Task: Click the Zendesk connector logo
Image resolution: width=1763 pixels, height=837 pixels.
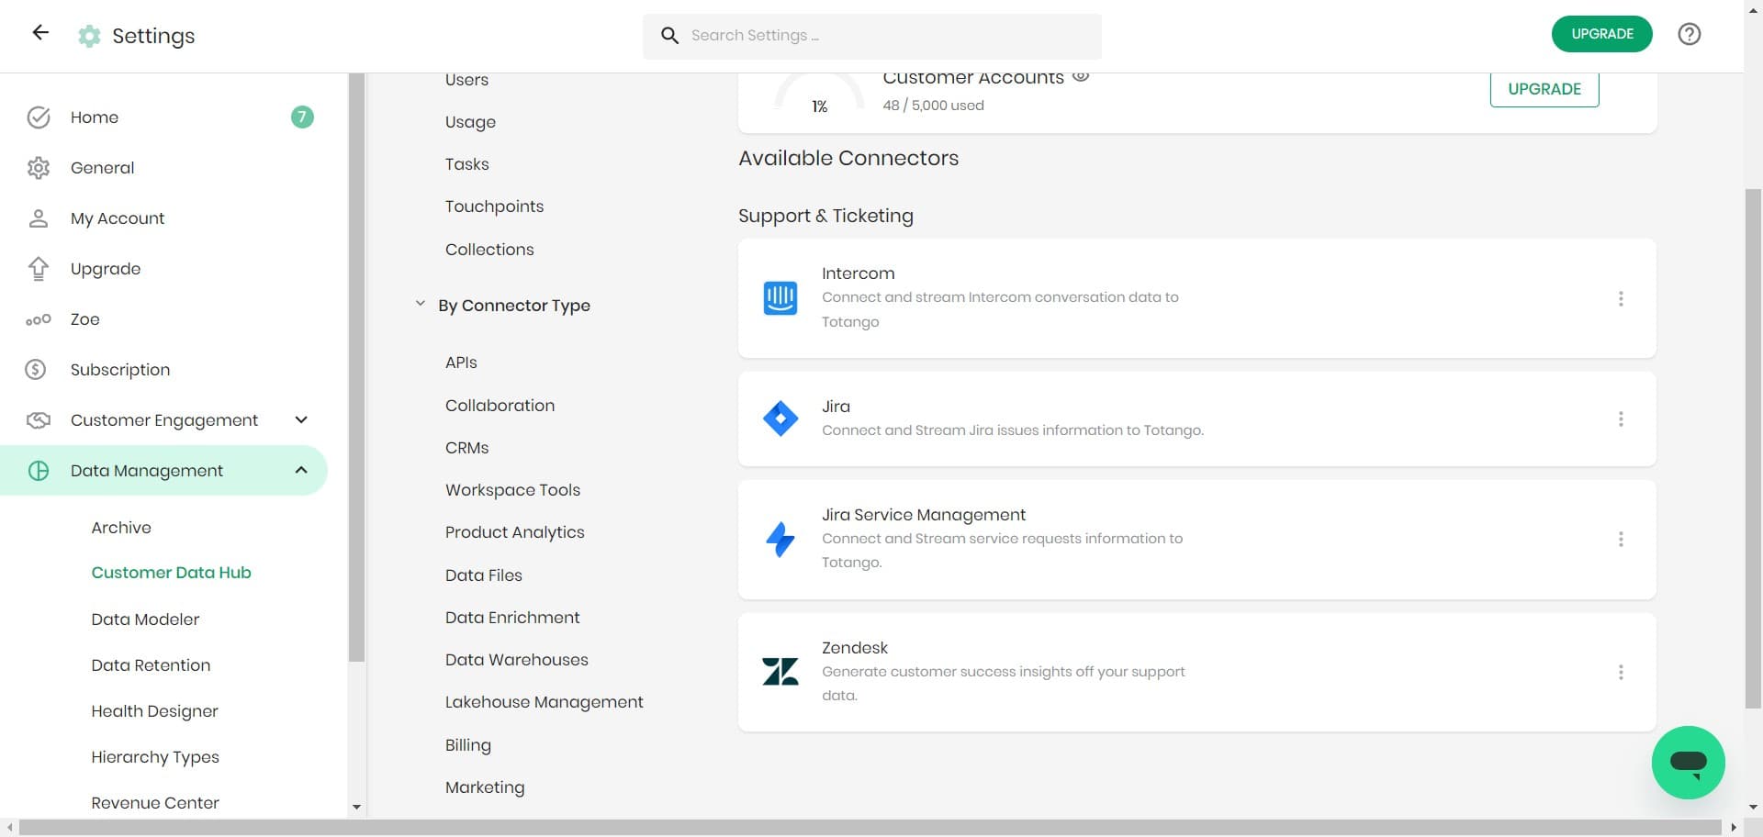Action: tap(780, 672)
